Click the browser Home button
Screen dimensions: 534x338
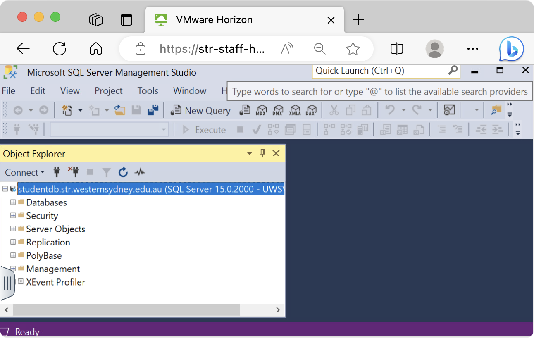pos(96,49)
